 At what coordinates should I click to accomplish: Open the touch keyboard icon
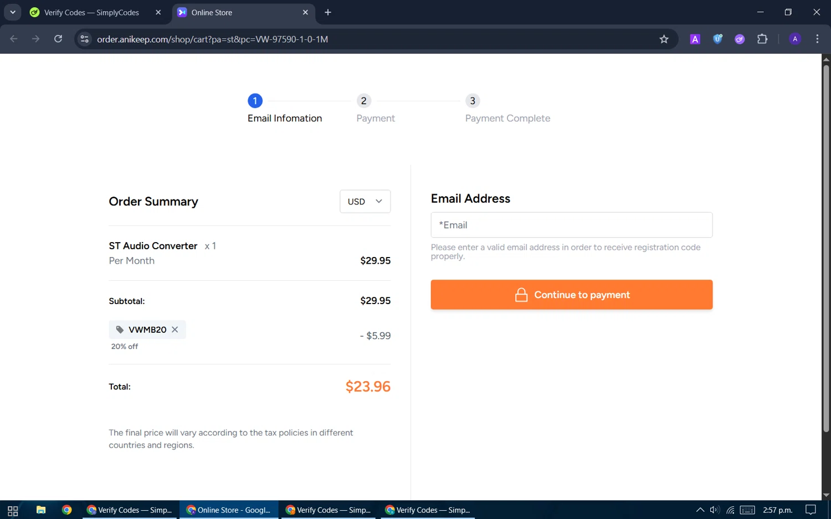click(747, 510)
